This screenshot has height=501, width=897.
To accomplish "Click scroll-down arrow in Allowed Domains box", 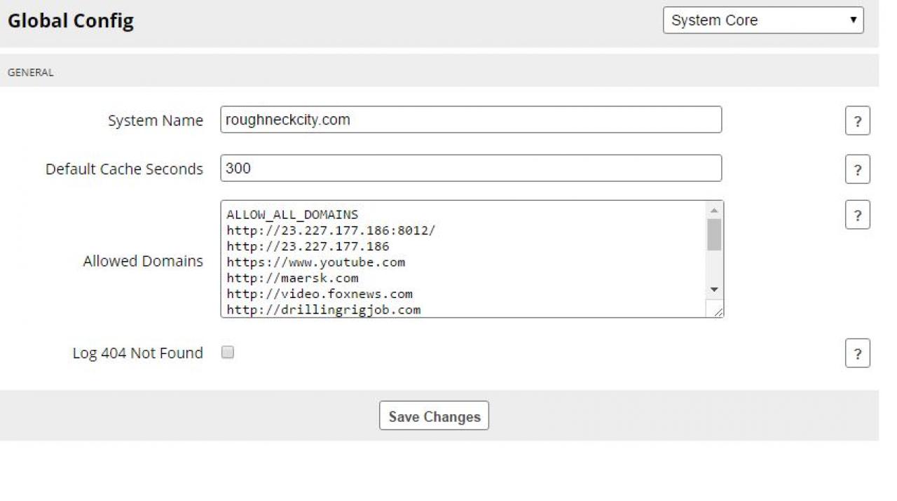I will click(714, 289).
